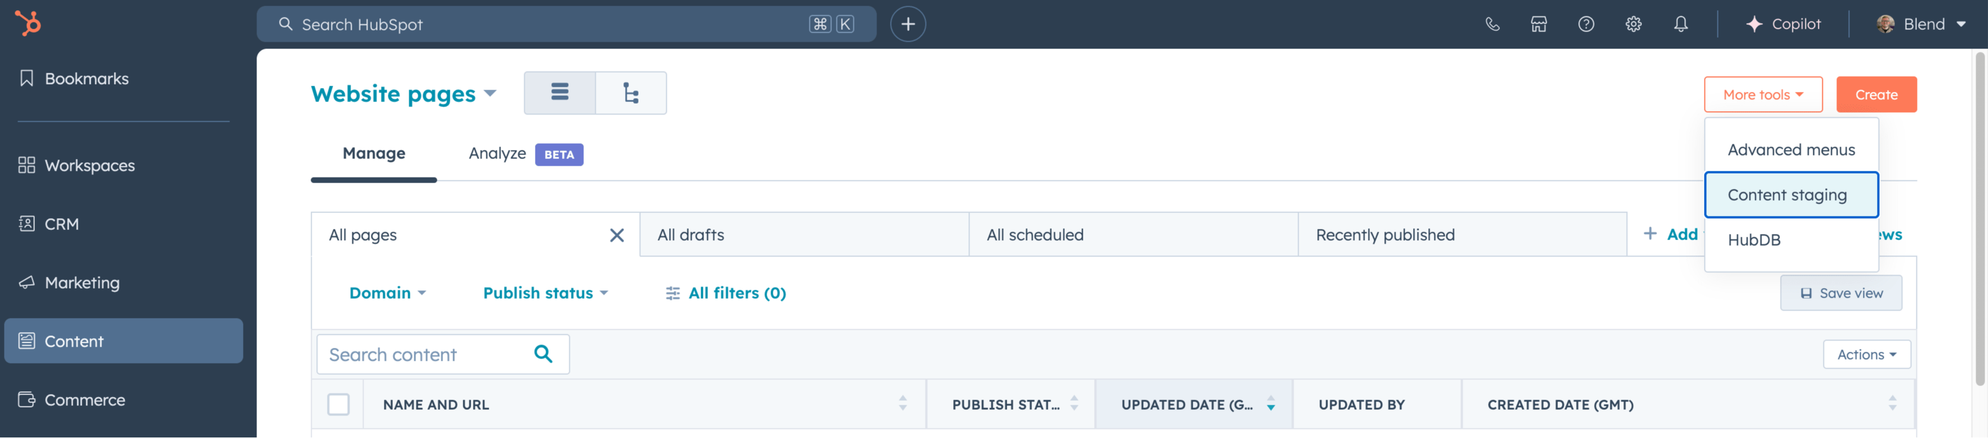The height and width of the screenshot is (438, 1988).
Task: Launch Copilot from the top bar
Action: point(1783,24)
